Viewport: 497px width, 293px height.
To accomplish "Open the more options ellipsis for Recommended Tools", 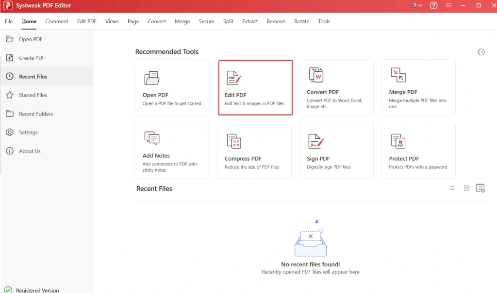I will (481, 52).
